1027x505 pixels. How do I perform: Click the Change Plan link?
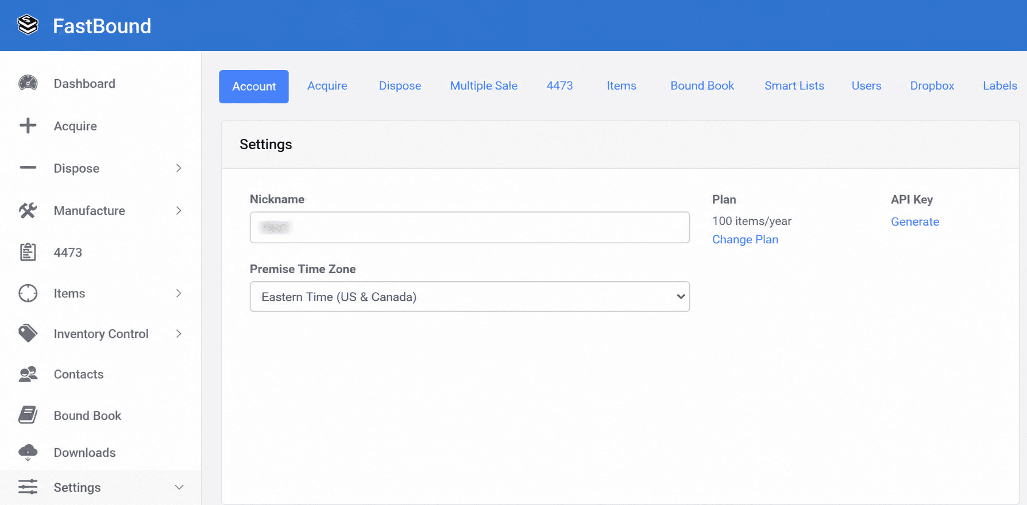click(x=745, y=239)
